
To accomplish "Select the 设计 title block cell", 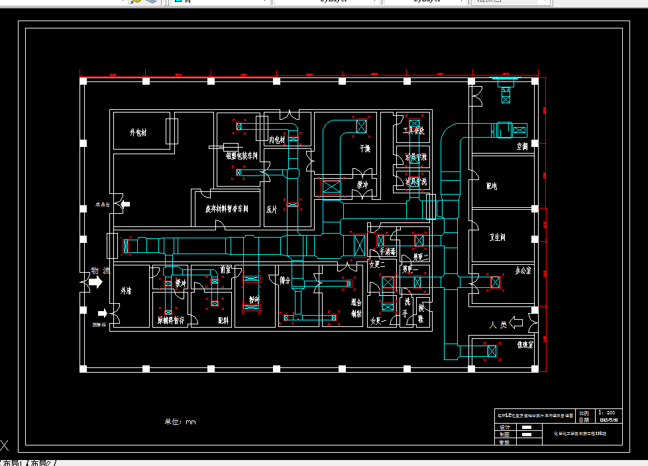I will point(505,427).
